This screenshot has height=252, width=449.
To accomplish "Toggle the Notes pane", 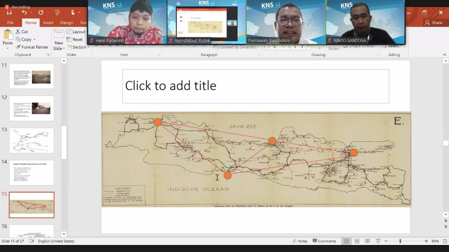I will point(300,241).
